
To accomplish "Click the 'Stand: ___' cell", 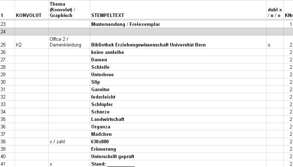I will pyautogui.click(x=178, y=164).
